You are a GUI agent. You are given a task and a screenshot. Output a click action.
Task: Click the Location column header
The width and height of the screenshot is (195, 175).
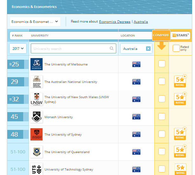[128, 36]
